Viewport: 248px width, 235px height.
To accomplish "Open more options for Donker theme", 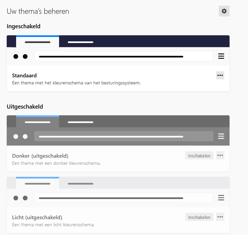I will 220,155.
